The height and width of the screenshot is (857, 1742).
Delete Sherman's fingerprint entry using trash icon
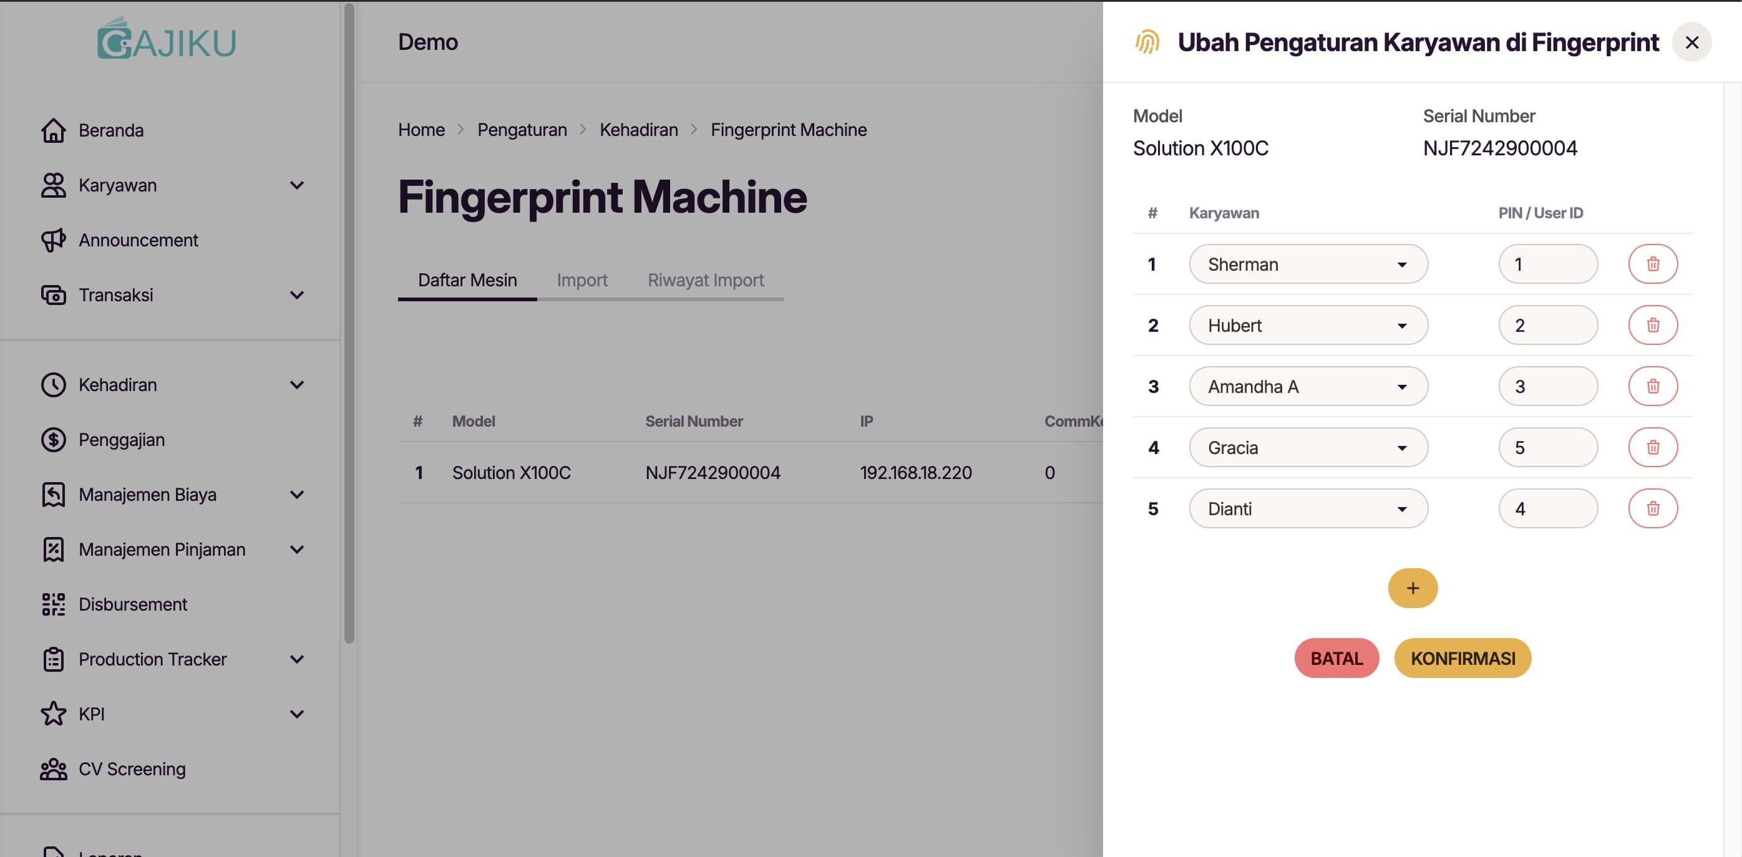(x=1653, y=264)
